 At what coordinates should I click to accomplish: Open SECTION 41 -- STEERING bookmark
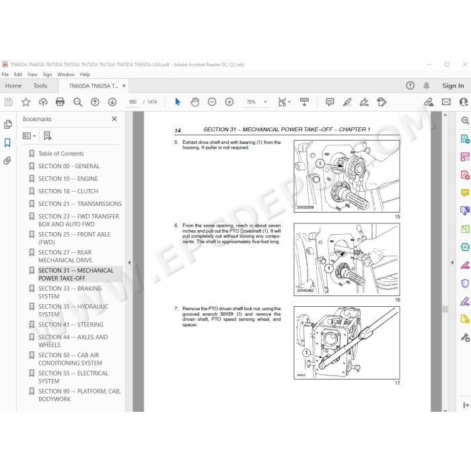(71, 325)
